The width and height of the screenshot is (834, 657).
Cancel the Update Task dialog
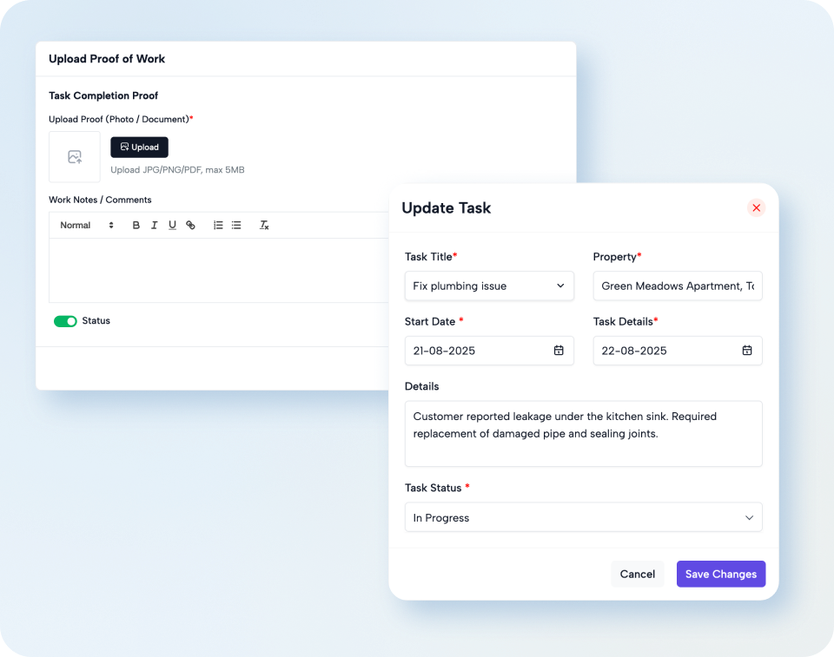[637, 574]
